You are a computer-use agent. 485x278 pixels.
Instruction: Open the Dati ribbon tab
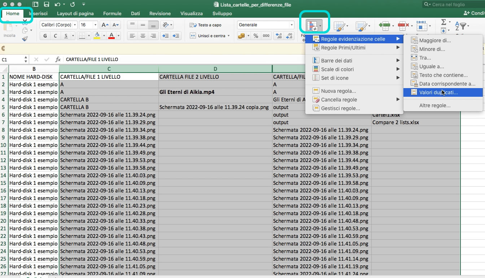(x=135, y=13)
